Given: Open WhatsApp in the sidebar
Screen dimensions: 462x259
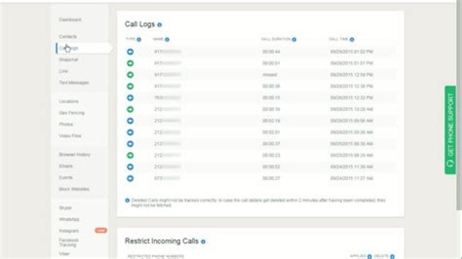Looking at the screenshot, I should tap(69, 219).
